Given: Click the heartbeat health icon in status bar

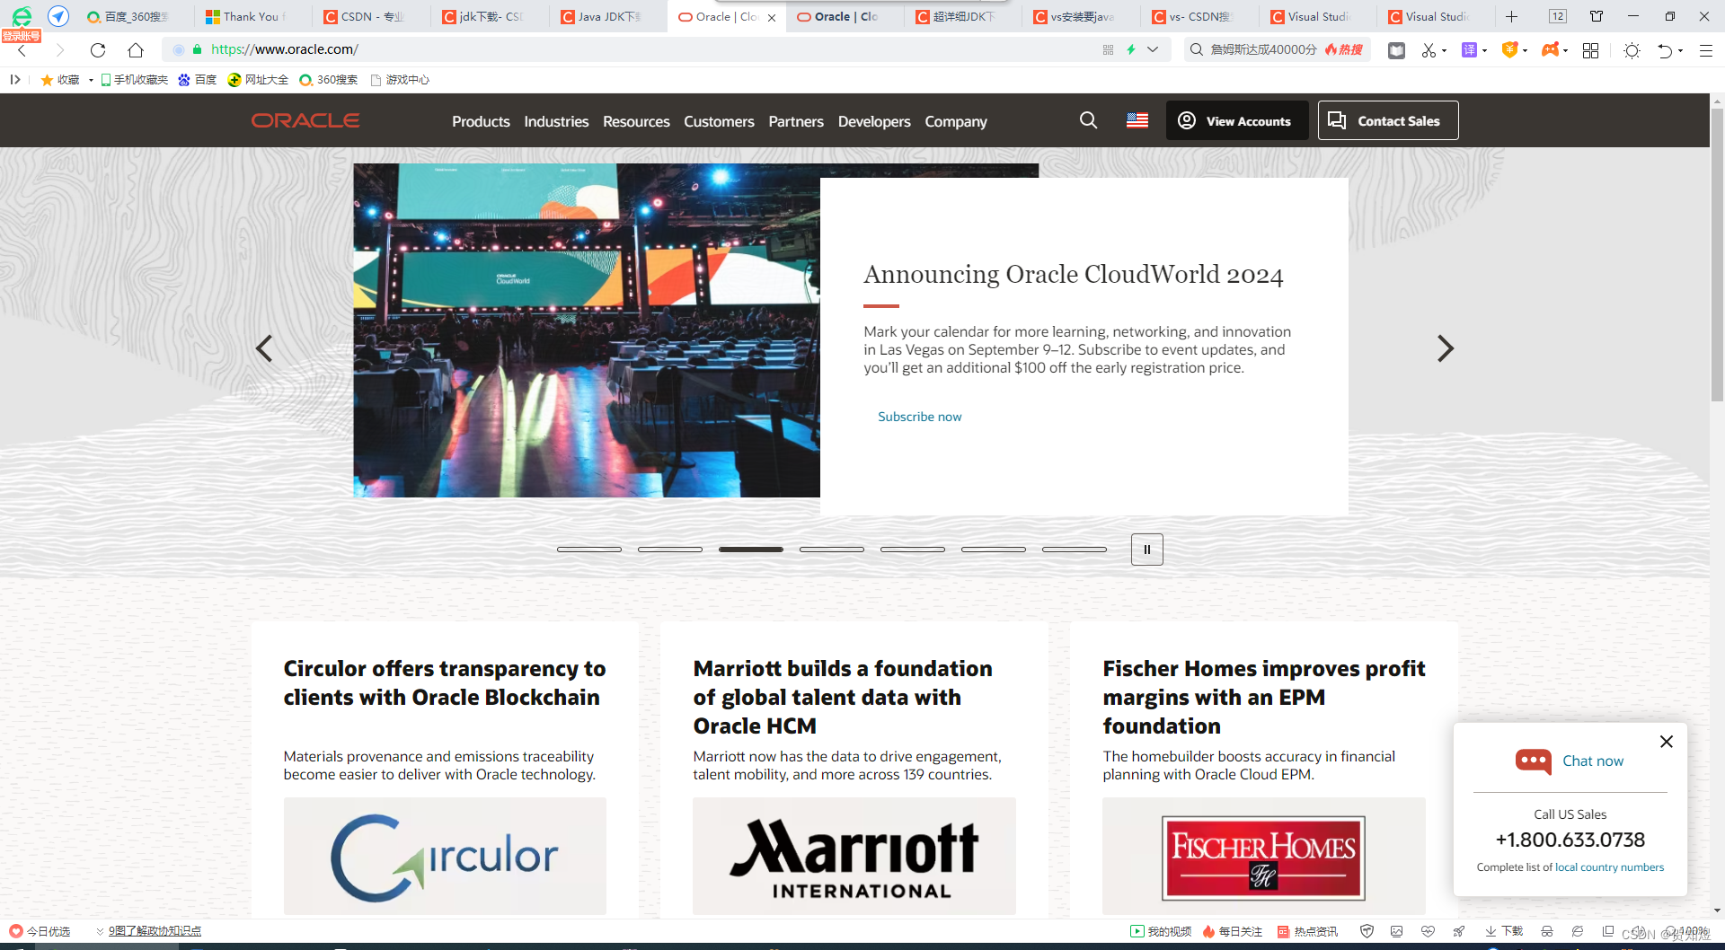Looking at the screenshot, I should click(1428, 931).
